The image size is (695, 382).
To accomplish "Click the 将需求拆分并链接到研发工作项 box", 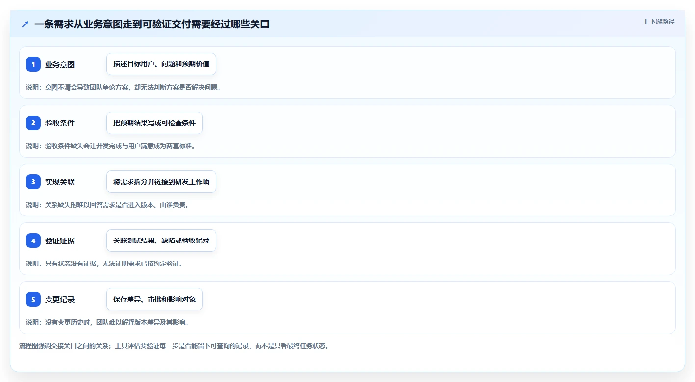I will pos(161,182).
